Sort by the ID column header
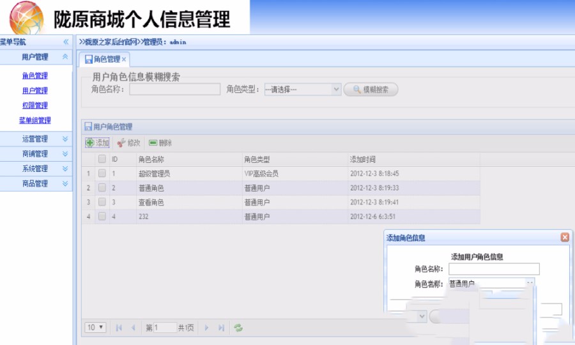575x345 pixels. (122, 159)
